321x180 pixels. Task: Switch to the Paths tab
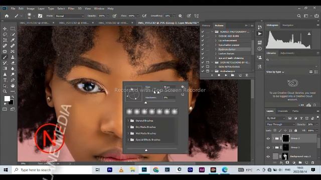coord(295,111)
